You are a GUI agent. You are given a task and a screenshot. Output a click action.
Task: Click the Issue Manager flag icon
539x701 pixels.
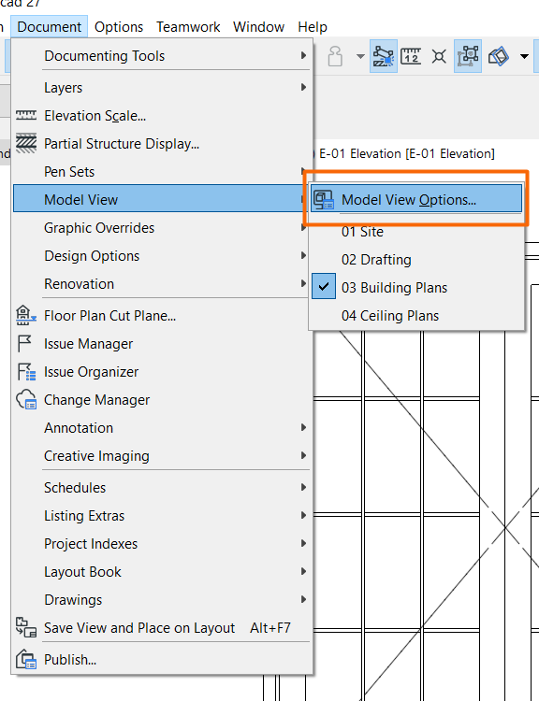point(24,344)
